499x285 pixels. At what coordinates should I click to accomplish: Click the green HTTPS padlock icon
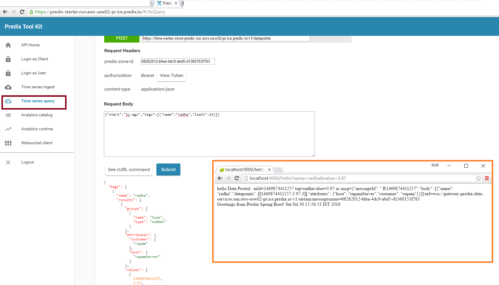[31, 12]
